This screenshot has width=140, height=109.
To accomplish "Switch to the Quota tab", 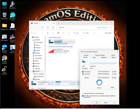I will (113, 55).
